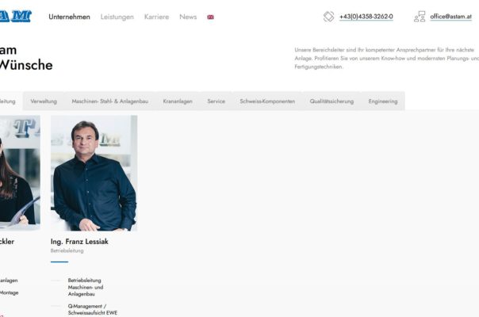This screenshot has width=479, height=317.
Task: Open the Unternehmen menu
Action: tap(69, 17)
